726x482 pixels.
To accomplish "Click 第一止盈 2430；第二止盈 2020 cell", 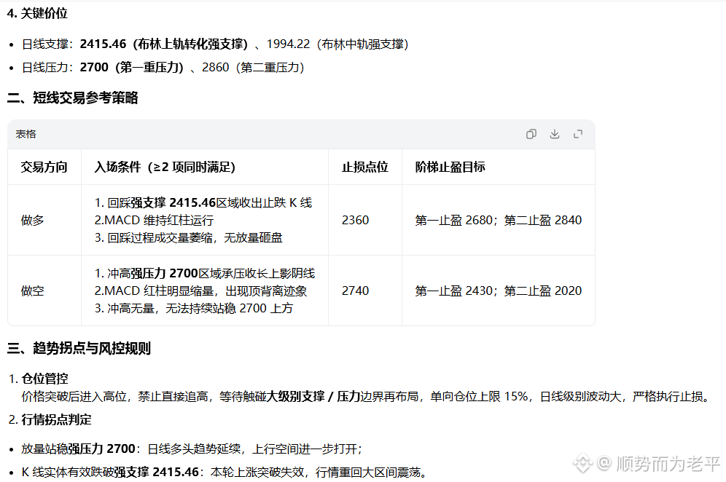I will click(x=498, y=291).
